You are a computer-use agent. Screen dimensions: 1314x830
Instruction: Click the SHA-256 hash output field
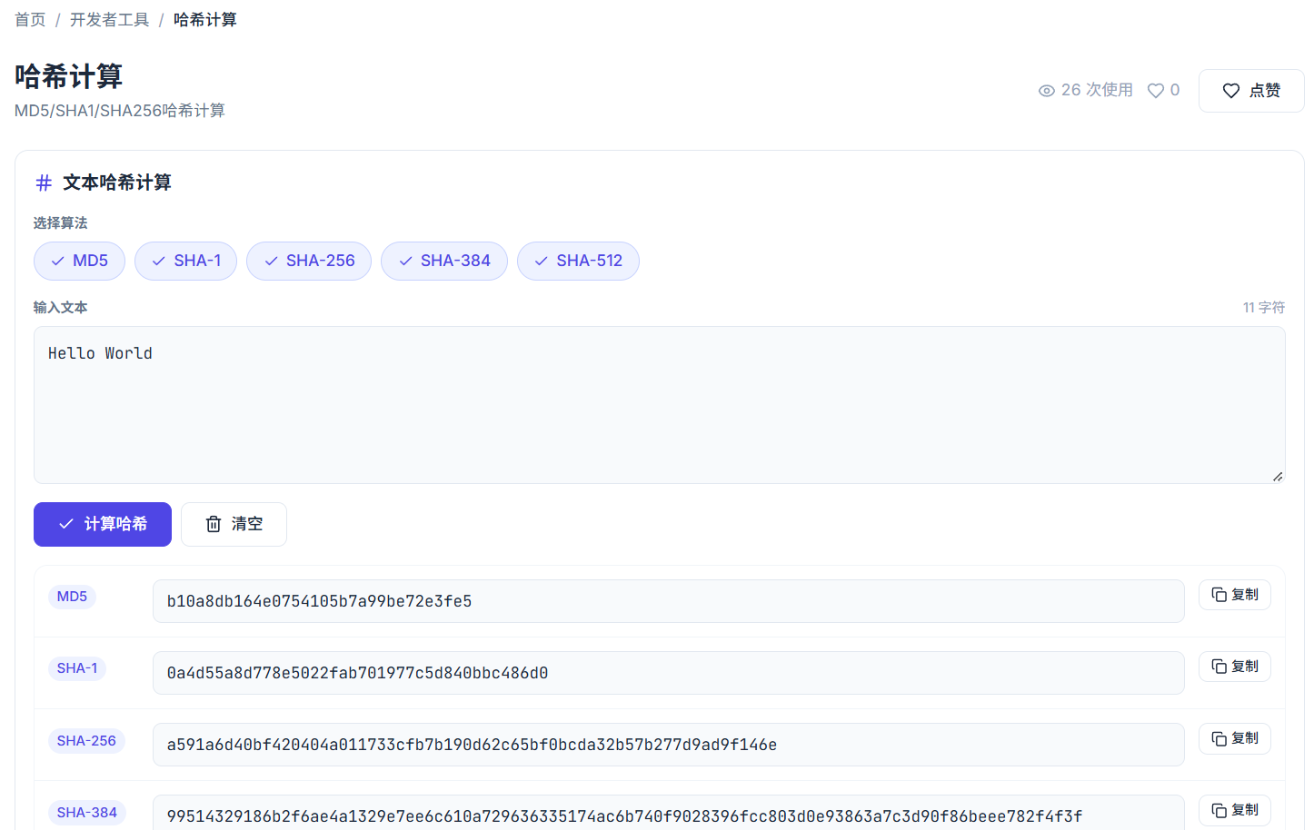pyautogui.click(x=669, y=745)
